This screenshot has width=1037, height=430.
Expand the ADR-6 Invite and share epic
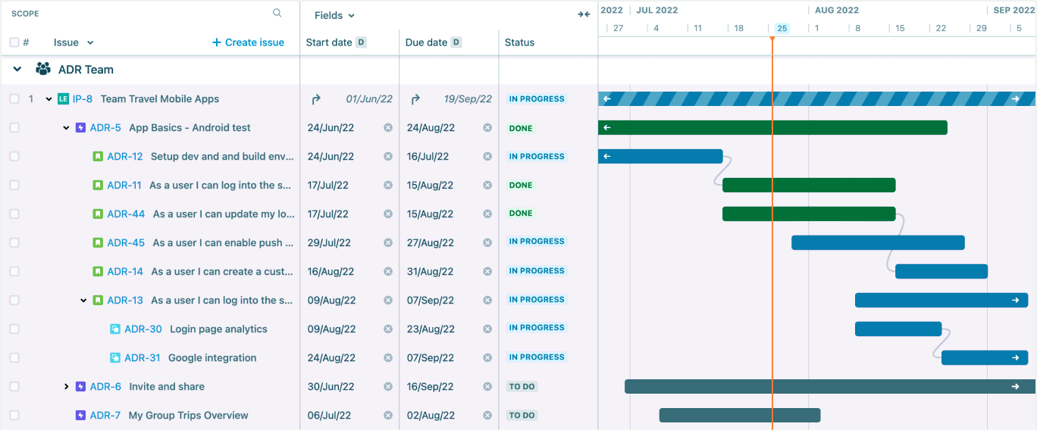pyautogui.click(x=67, y=387)
